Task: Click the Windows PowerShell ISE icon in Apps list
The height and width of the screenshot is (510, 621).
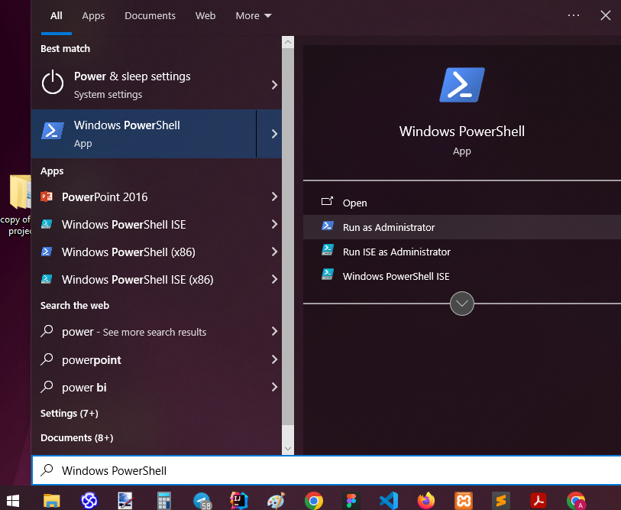Action: click(47, 224)
